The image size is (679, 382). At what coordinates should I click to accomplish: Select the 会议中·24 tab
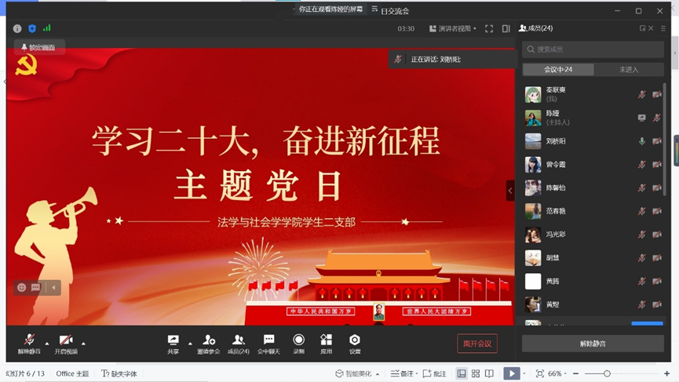click(x=558, y=69)
